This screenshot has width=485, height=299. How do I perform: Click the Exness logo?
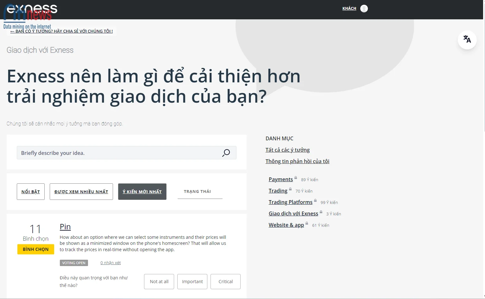coord(32,9)
